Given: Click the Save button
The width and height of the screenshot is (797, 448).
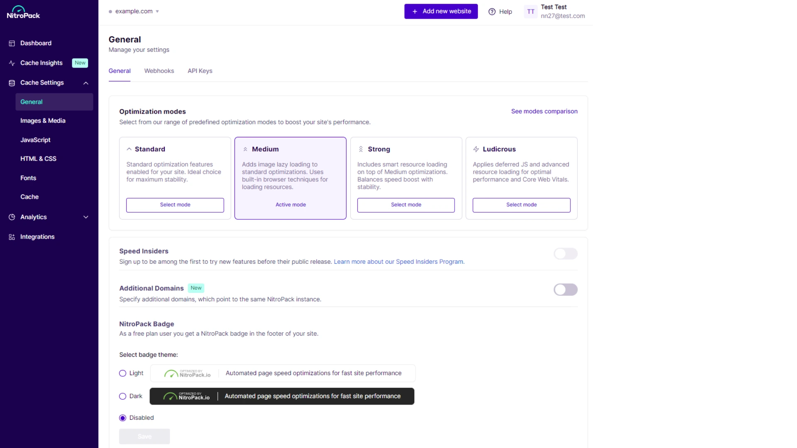Looking at the screenshot, I should tap(144, 436).
